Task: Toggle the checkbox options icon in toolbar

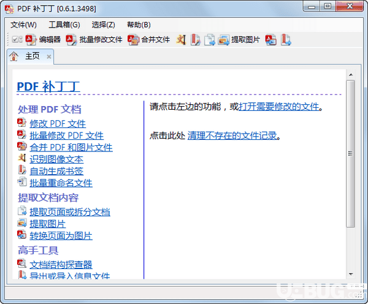Action: (17, 39)
